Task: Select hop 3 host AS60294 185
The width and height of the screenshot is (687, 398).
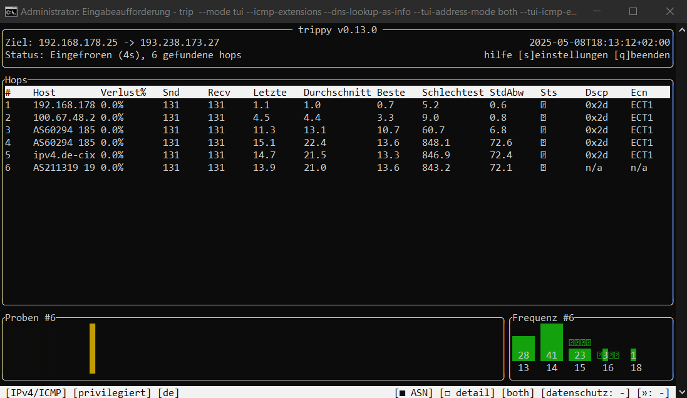Action: click(64, 130)
